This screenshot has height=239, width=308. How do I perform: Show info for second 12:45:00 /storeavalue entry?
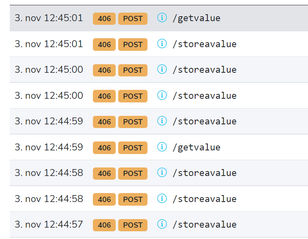point(162,95)
